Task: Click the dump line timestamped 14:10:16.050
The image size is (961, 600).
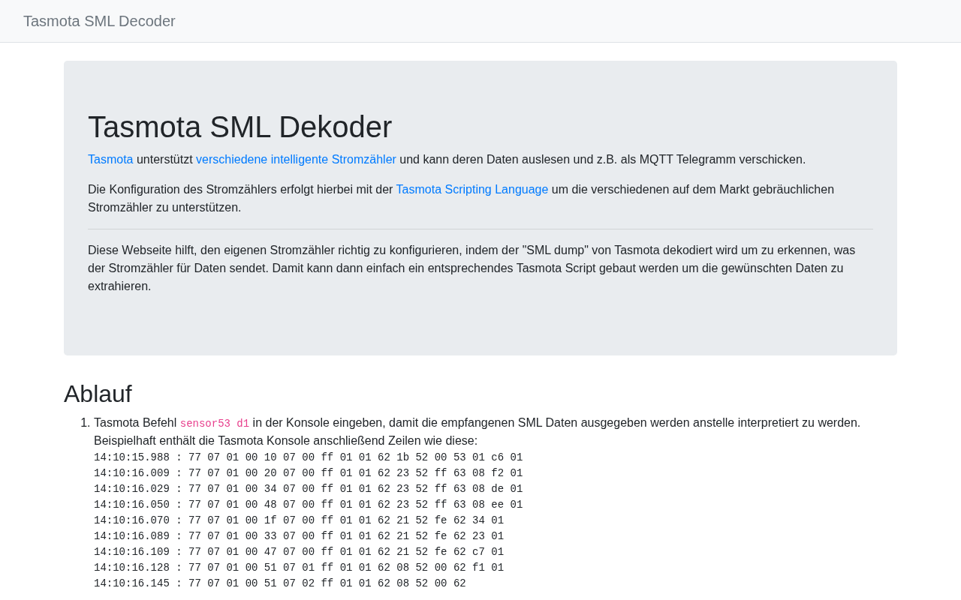Action: (x=309, y=505)
